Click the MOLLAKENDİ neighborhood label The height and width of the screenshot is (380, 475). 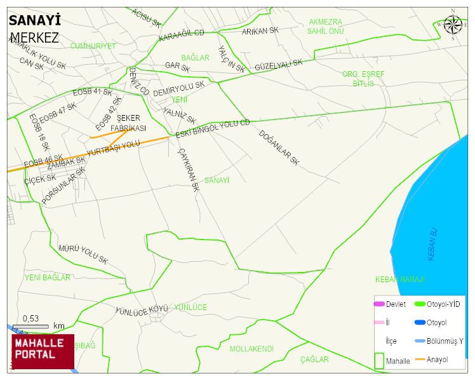251,349
